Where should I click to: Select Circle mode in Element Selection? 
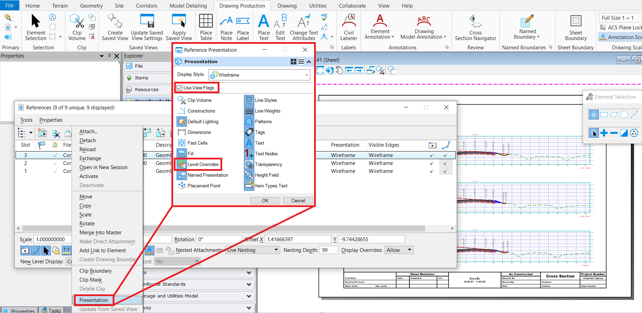(624, 115)
